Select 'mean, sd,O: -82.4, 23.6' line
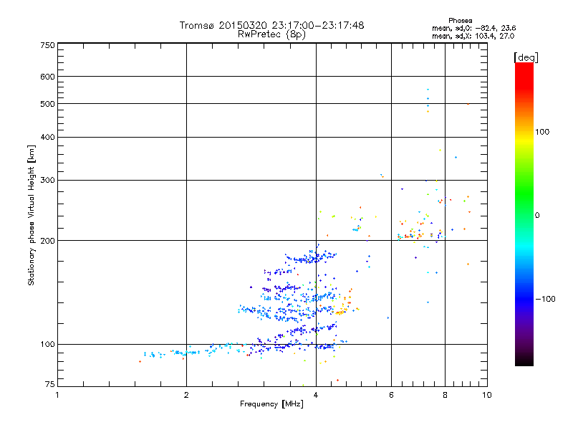This screenshot has height=430, width=573. (x=473, y=28)
